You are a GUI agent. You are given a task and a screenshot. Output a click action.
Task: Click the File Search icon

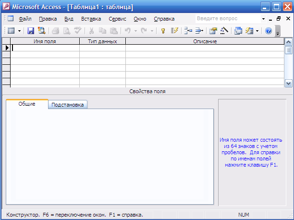click(x=42, y=31)
